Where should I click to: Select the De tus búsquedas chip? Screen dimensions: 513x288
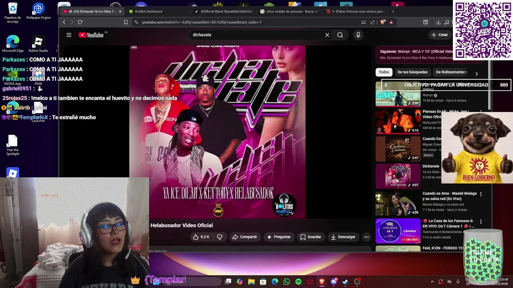click(412, 72)
